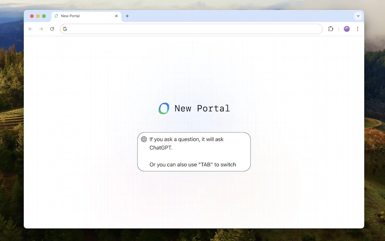Click the Google icon in the address bar

[x=65, y=29]
